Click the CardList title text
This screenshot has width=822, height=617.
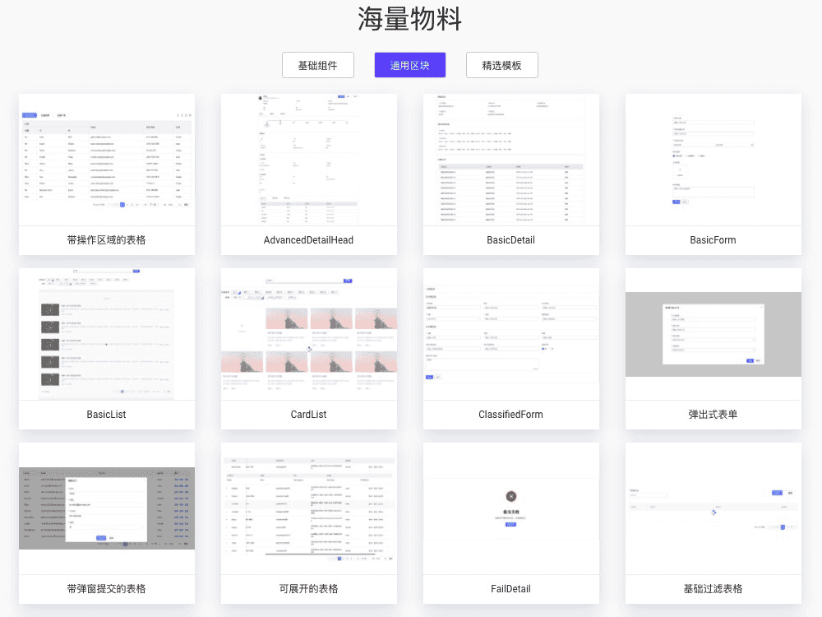pyautogui.click(x=308, y=414)
